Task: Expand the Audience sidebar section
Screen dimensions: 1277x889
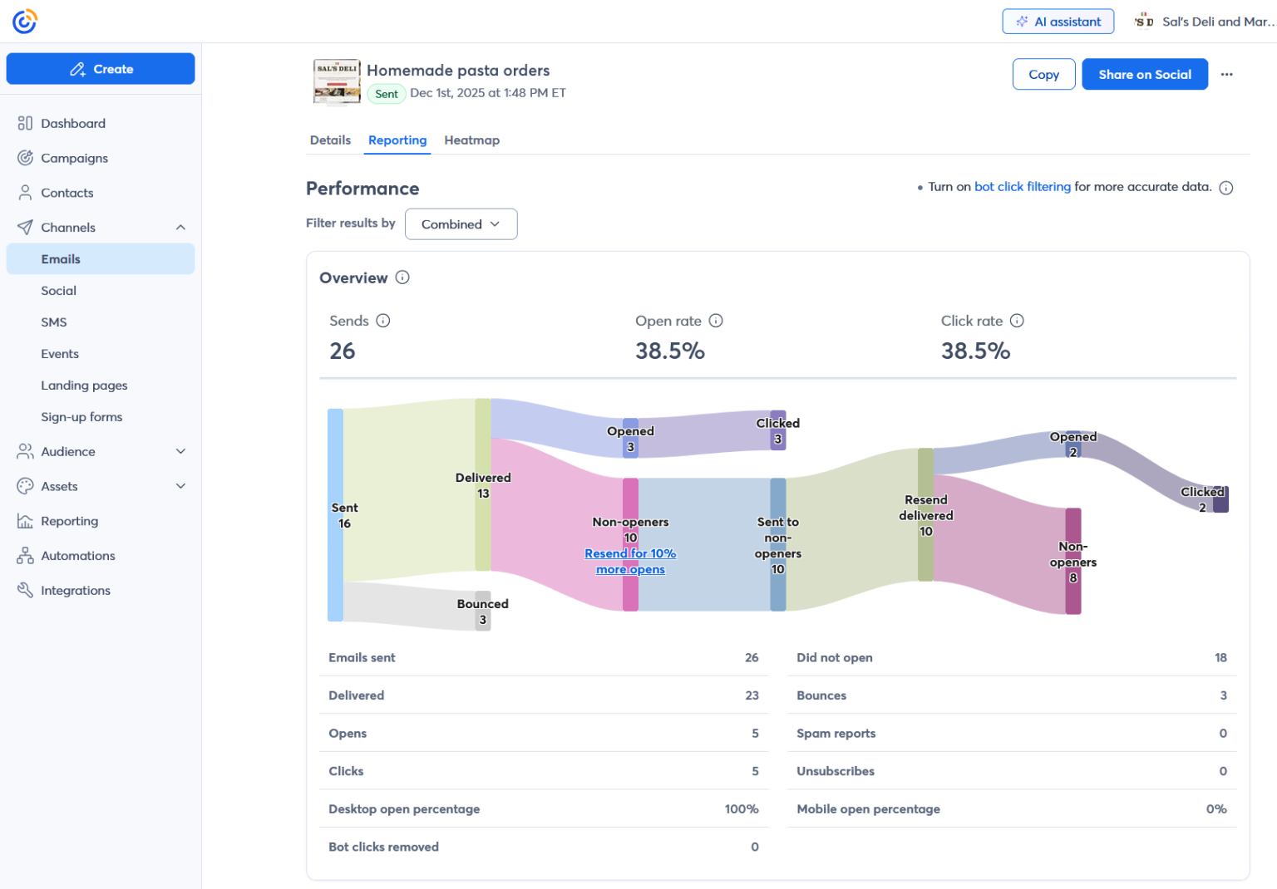Action: [180, 451]
